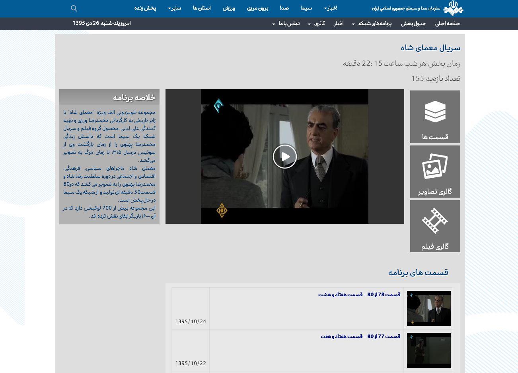Screen dimensions: 518x373
Task: Click قسمت 78 از 80 title link
Action: (x=359, y=295)
